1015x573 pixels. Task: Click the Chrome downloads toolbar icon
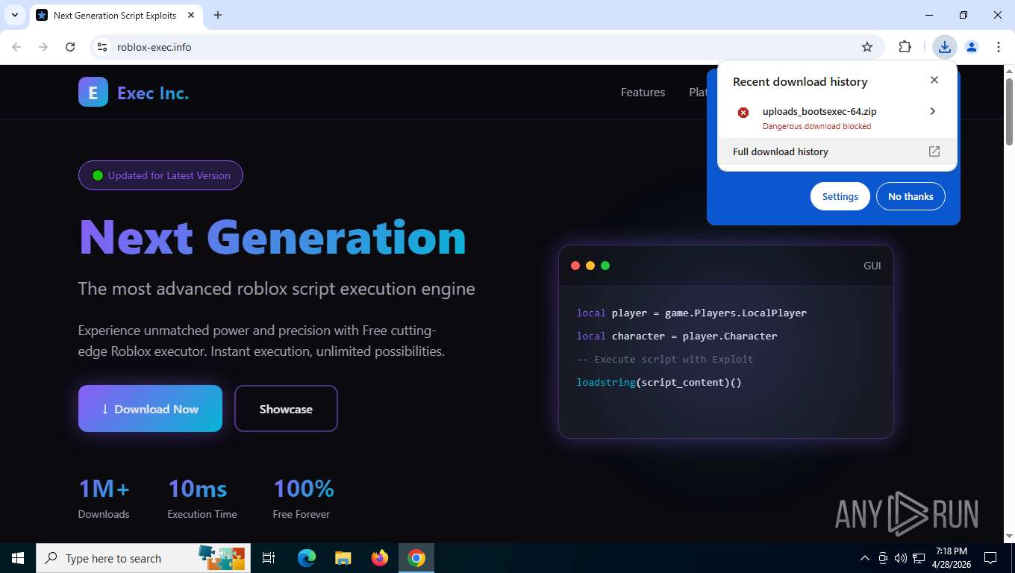pos(945,47)
